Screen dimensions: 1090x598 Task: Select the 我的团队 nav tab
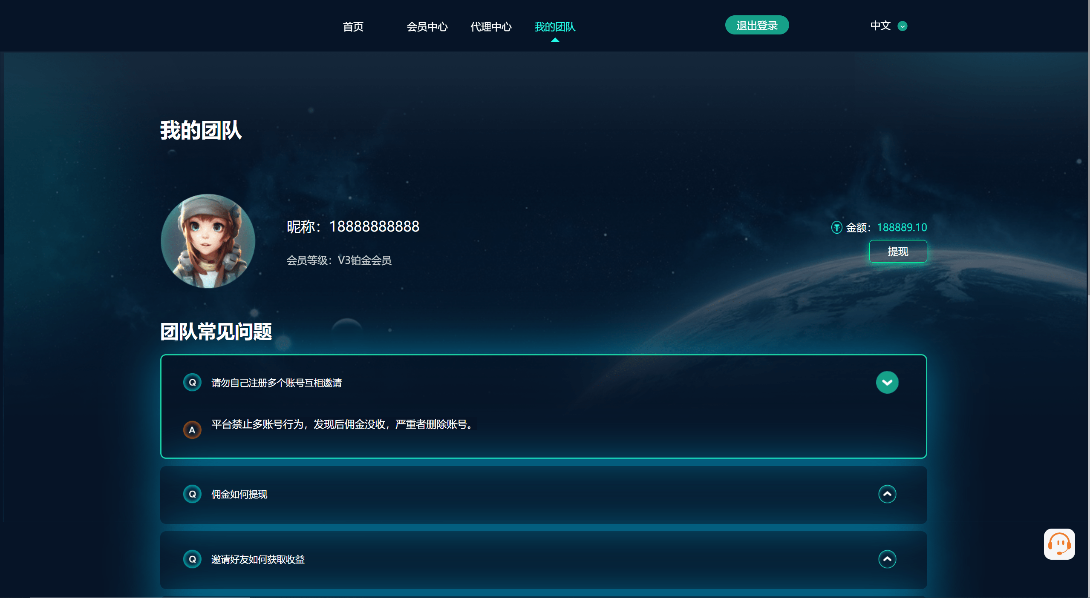555,27
